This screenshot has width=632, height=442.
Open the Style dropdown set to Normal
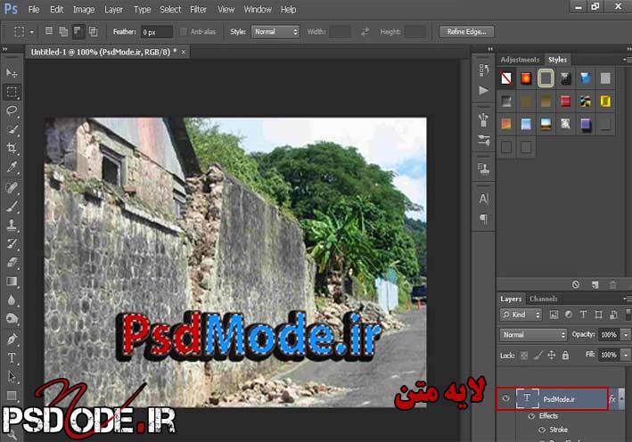(x=275, y=31)
